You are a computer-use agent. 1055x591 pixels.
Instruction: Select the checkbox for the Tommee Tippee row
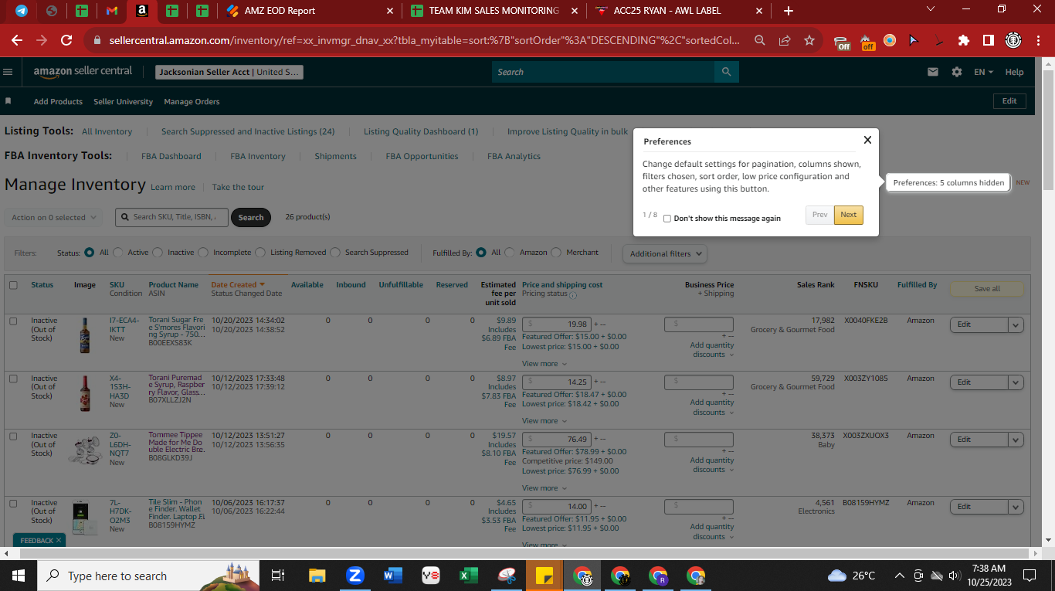[13, 436]
